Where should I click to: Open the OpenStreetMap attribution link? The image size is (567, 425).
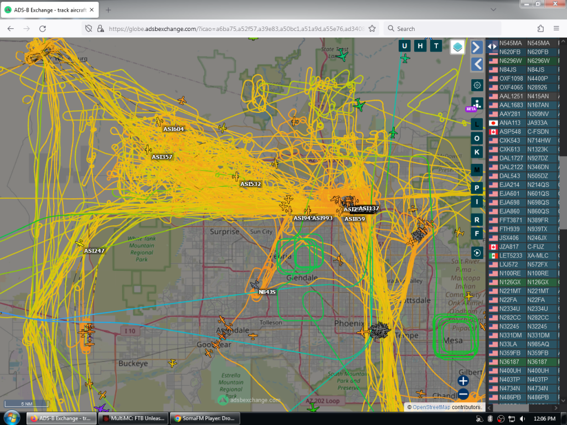pyautogui.click(x=431, y=407)
